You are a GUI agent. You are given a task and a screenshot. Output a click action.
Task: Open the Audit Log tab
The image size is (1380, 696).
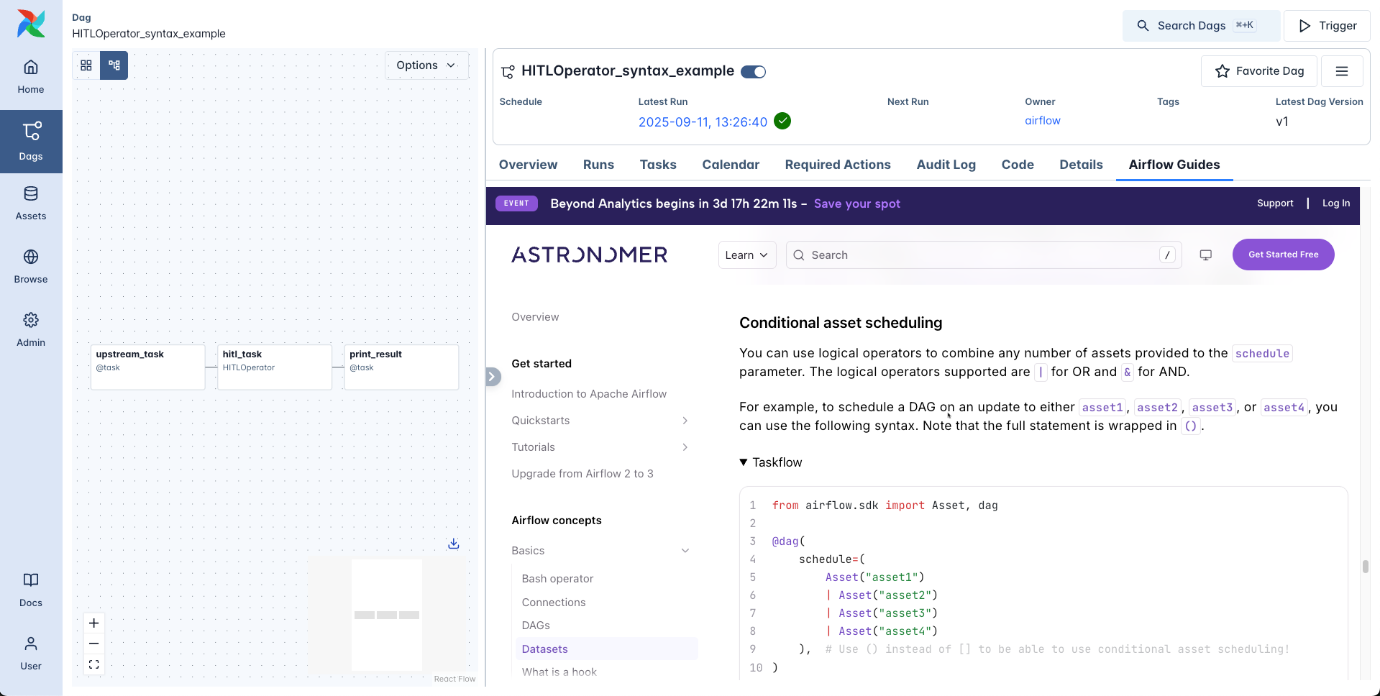946,165
